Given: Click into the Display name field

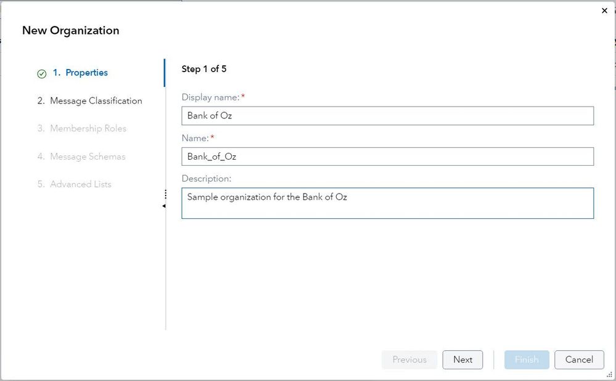Looking at the screenshot, I should point(387,116).
